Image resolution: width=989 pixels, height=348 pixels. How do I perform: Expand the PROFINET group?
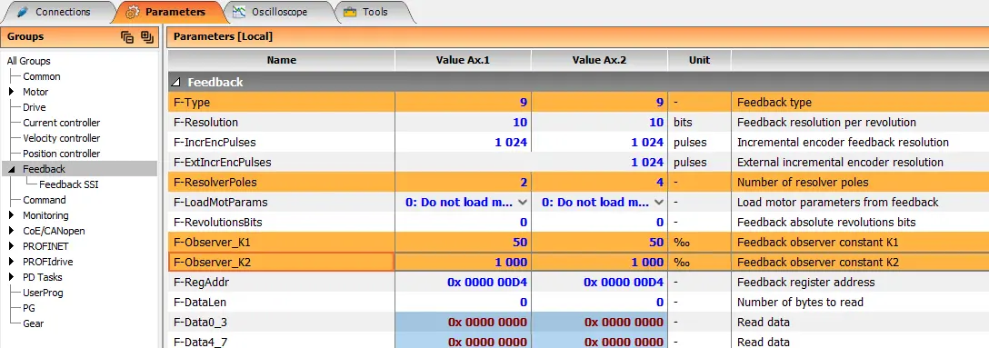pyautogui.click(x=11, y=246)
